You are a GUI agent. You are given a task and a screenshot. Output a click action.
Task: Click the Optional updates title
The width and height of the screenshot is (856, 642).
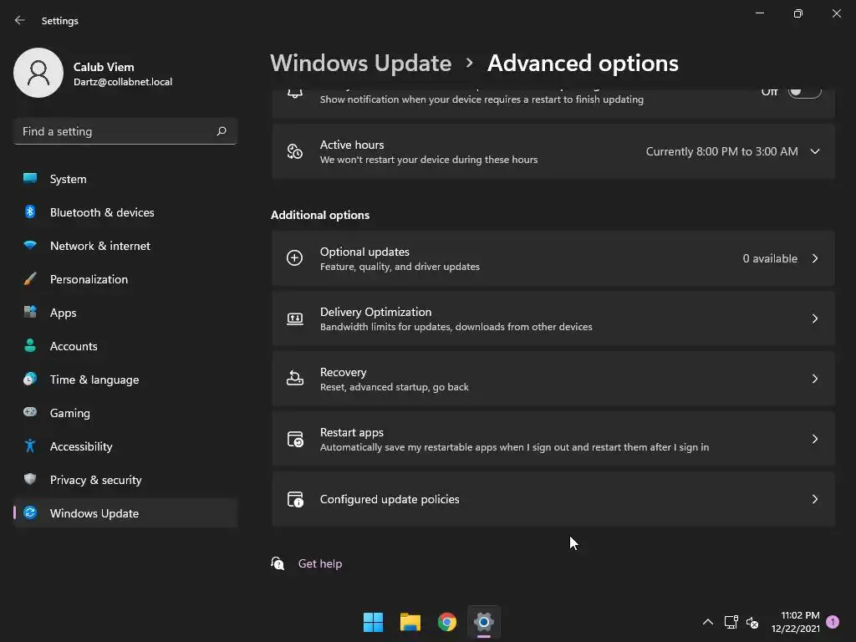point(364,252)
